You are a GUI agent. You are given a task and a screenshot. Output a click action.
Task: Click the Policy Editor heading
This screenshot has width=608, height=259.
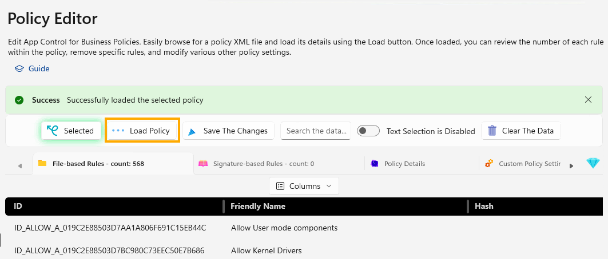(x=53, y=19)
